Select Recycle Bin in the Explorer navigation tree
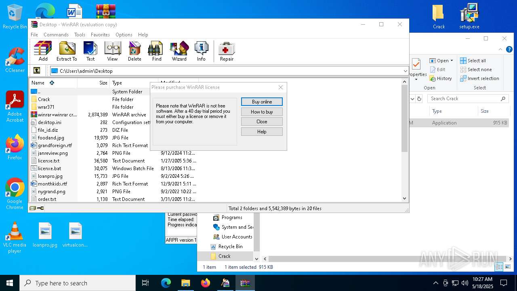Screen dimensions: 517x291 click(227, 247)
